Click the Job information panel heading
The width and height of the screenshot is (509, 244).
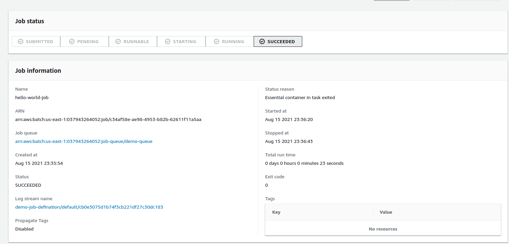click(38, 71)
